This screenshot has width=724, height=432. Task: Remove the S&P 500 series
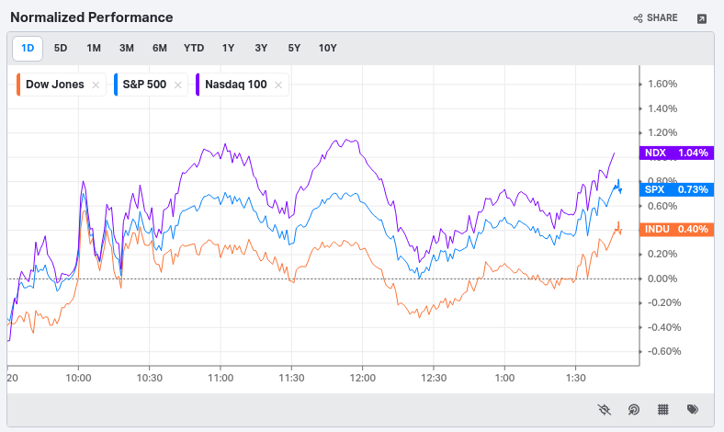(x=178, y=85)
